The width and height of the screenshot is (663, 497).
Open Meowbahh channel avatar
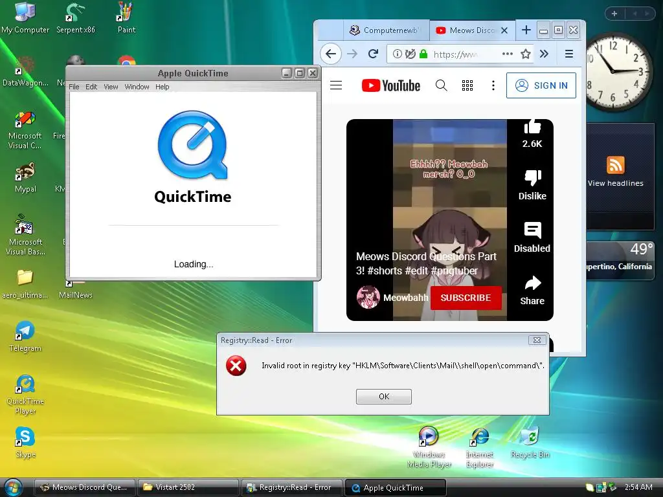point(368,297)
